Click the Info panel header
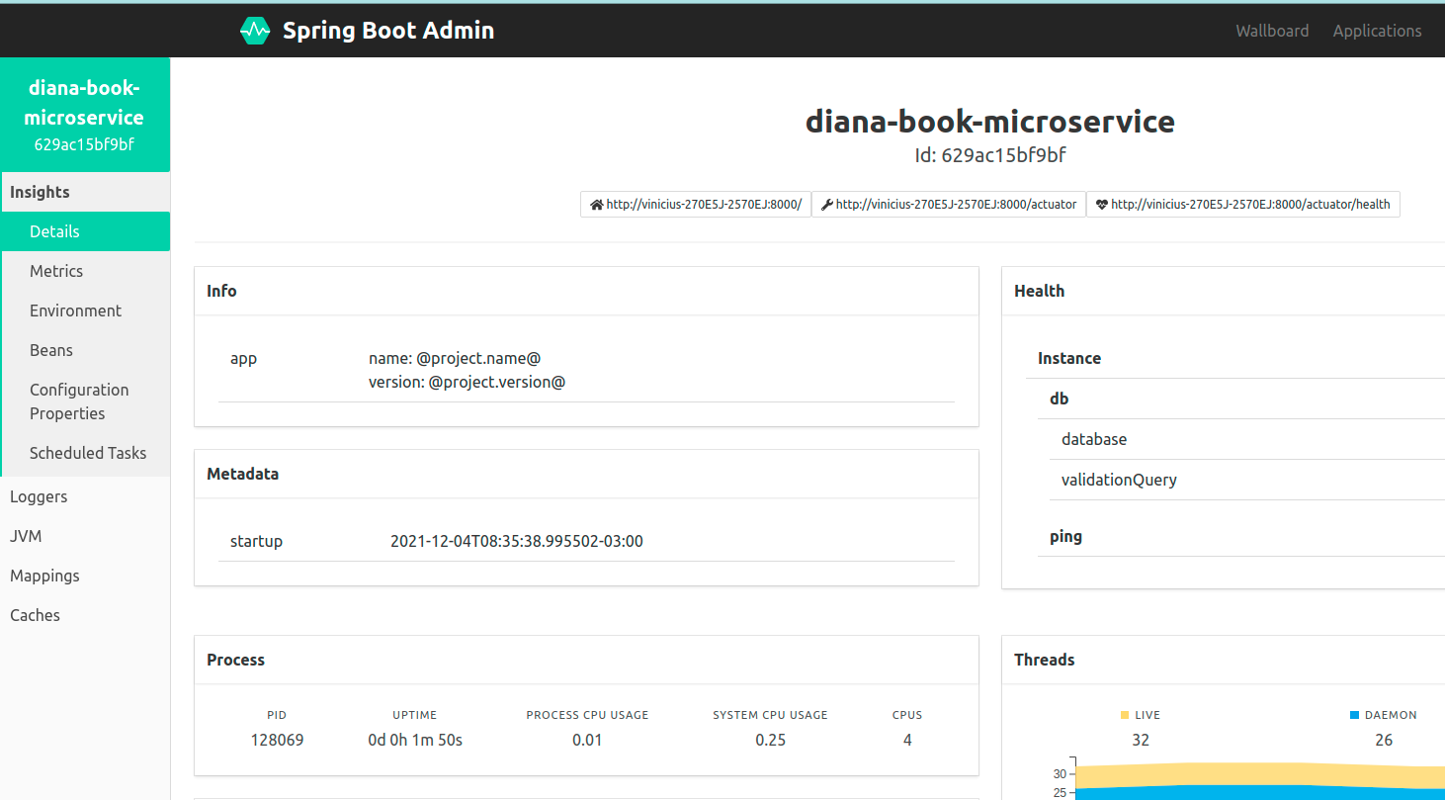The width and height of the screenshot is (1445, 800). point(586,291)
